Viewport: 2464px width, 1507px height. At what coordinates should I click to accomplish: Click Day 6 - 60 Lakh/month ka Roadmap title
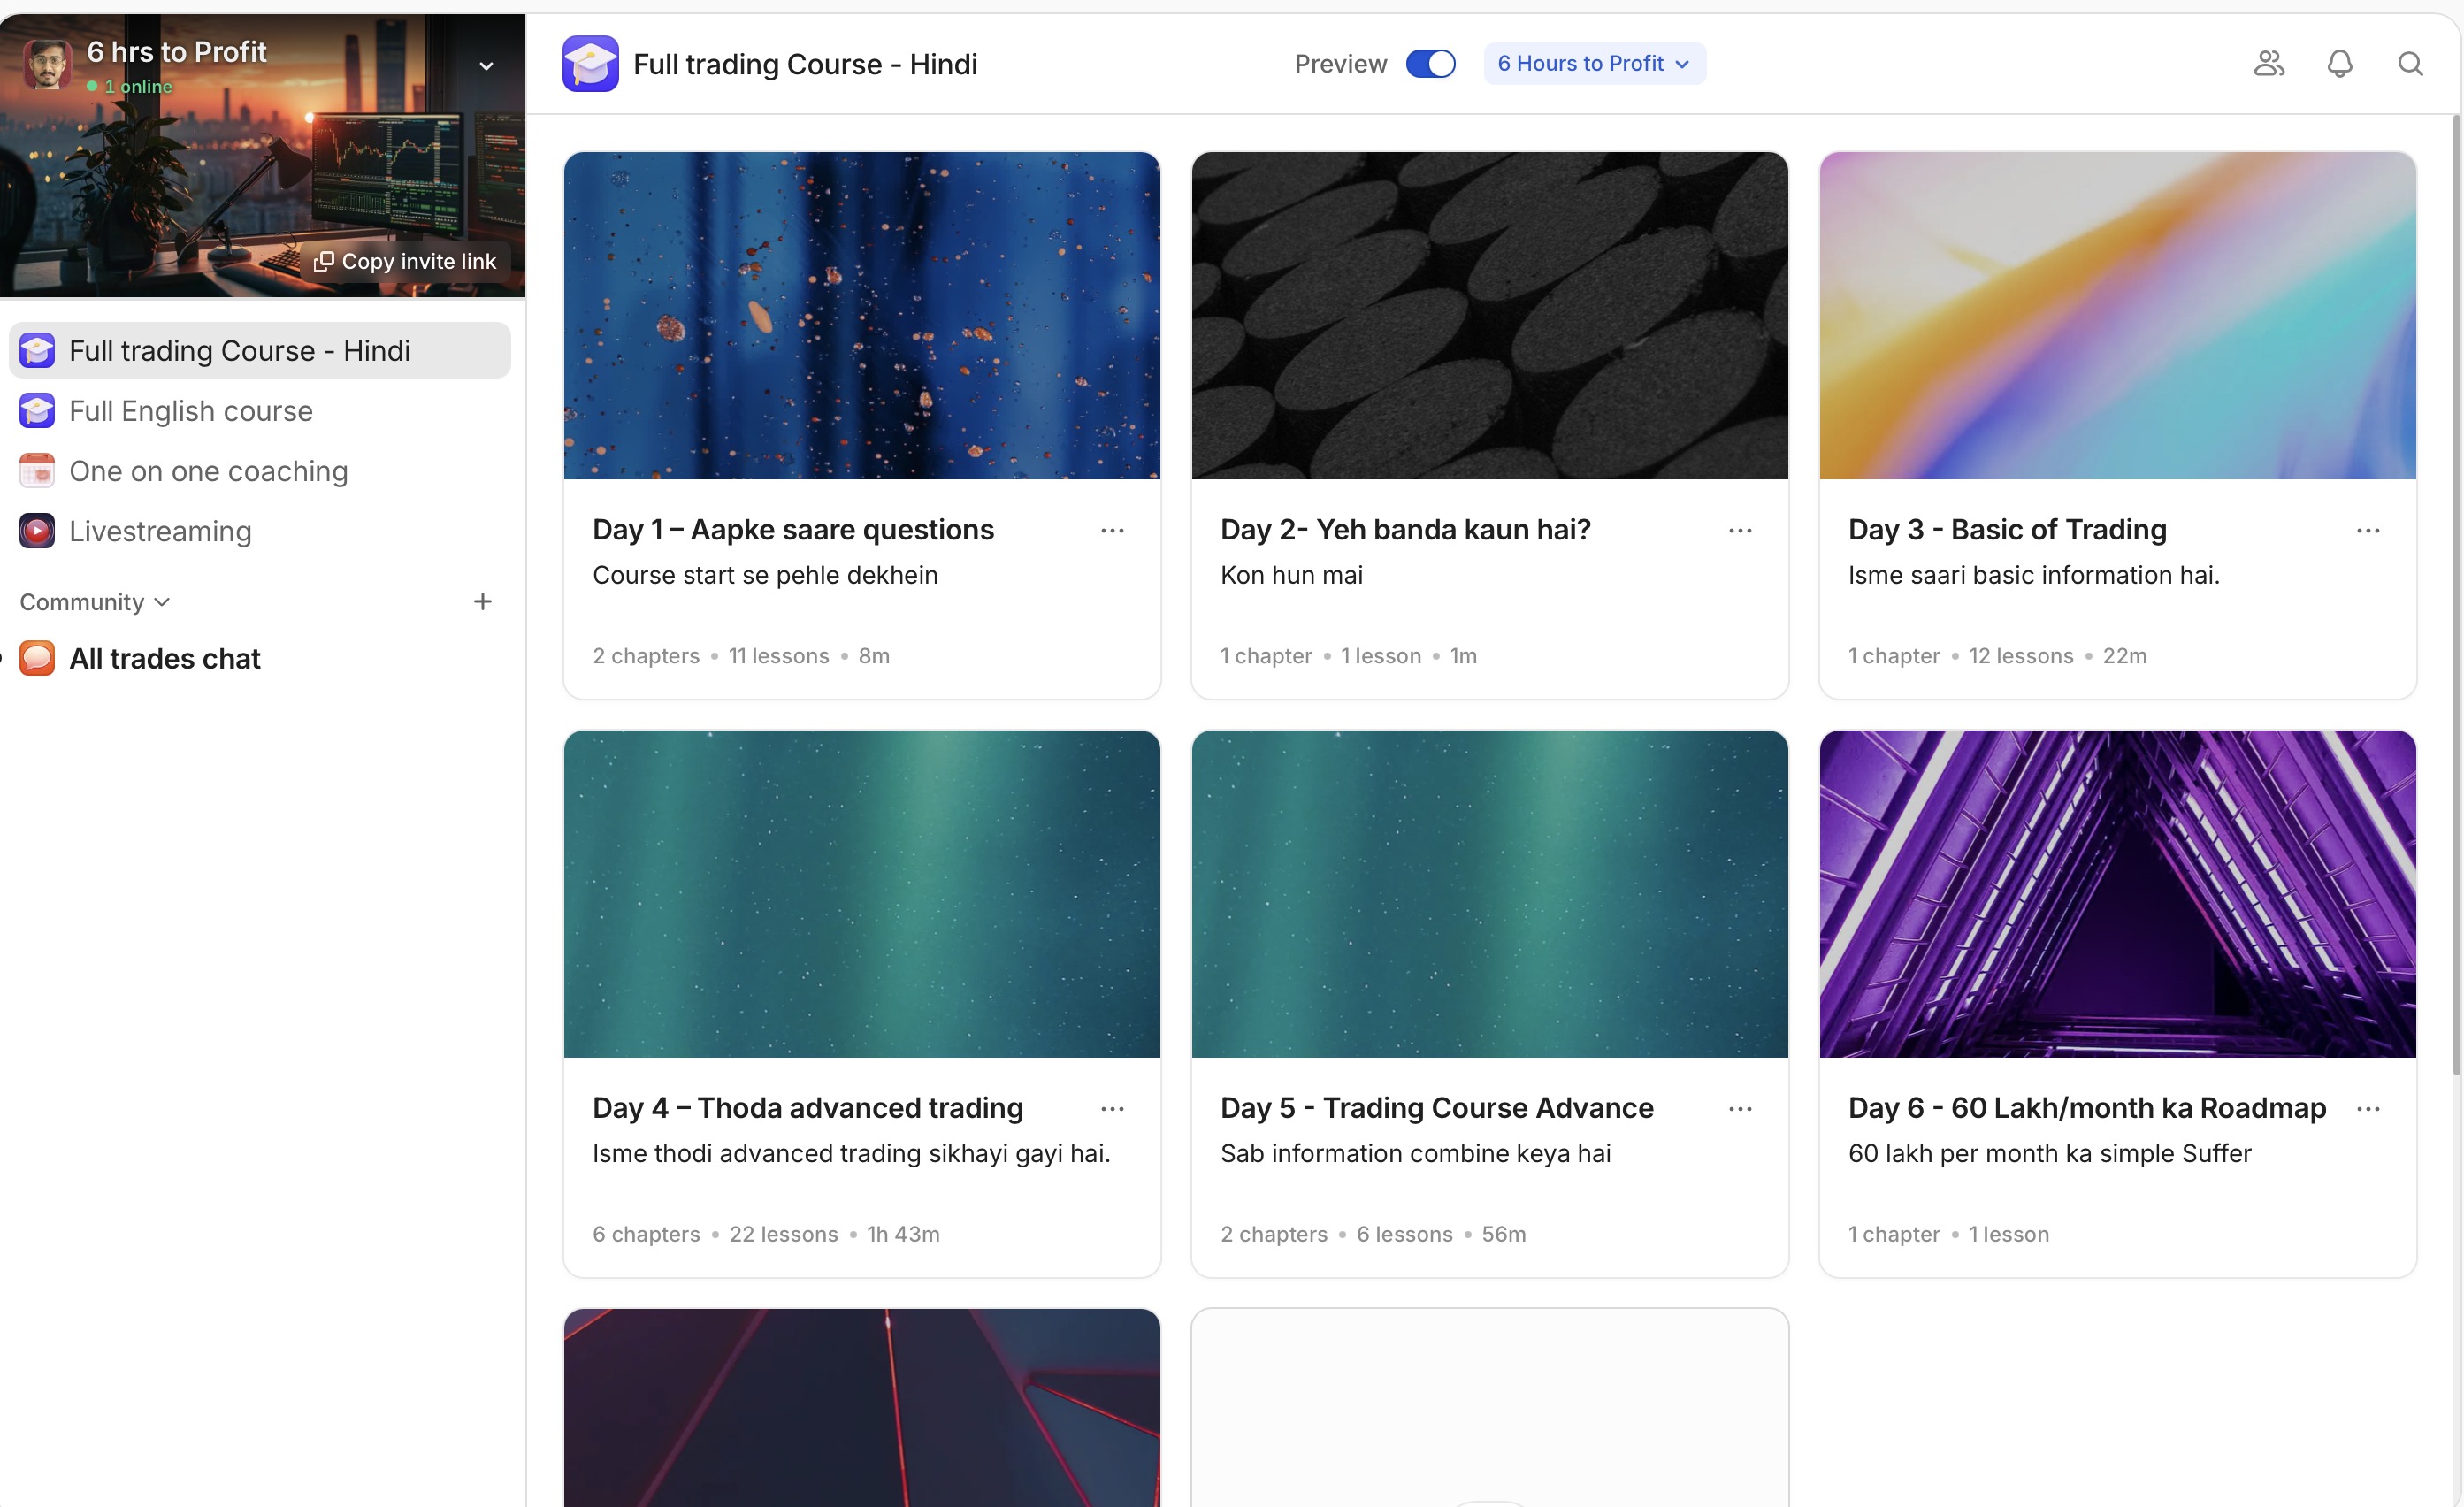click(2087, 1108)
